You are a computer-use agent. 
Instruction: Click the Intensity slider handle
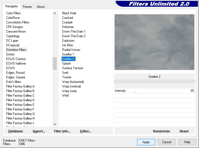pos(135,92)
